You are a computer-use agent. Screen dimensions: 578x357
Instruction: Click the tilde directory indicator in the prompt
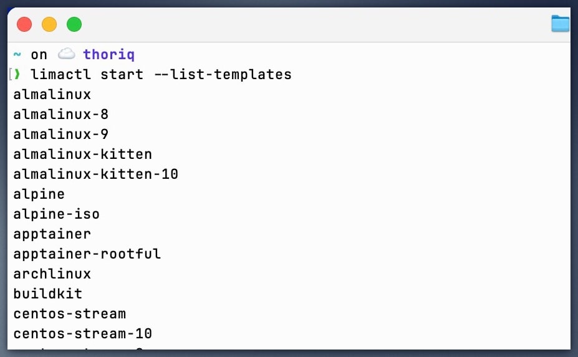(17, 55)
